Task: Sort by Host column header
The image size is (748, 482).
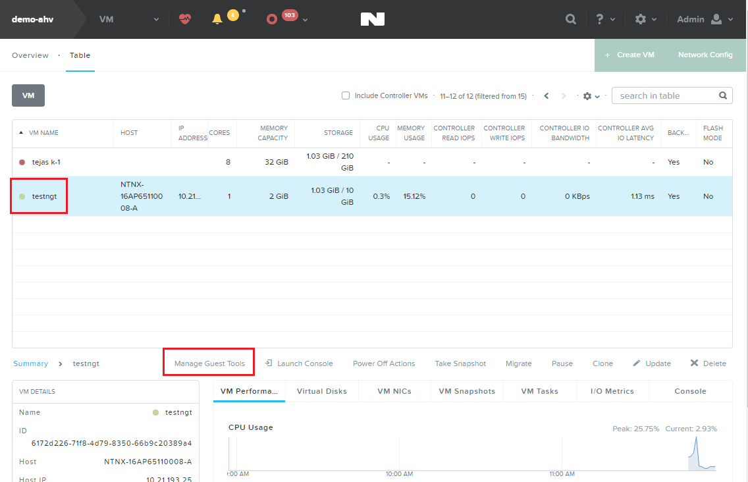Action: point(129,132)
